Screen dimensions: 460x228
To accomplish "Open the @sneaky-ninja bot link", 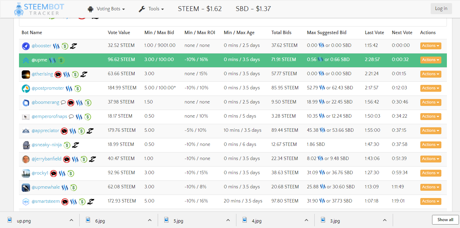I will click(x=47, y=145).
